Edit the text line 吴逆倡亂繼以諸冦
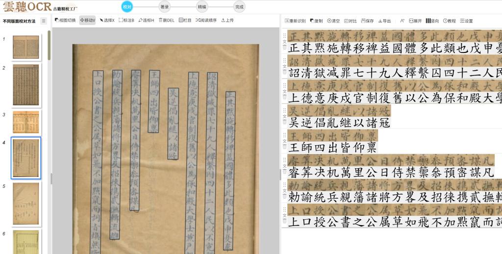The width and height of the screenshot is (502, 254). (339, 123)
